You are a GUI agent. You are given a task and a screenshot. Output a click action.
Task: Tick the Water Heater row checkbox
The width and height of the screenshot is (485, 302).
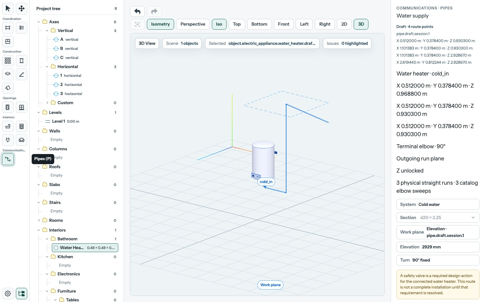click(x=56, y=248)
